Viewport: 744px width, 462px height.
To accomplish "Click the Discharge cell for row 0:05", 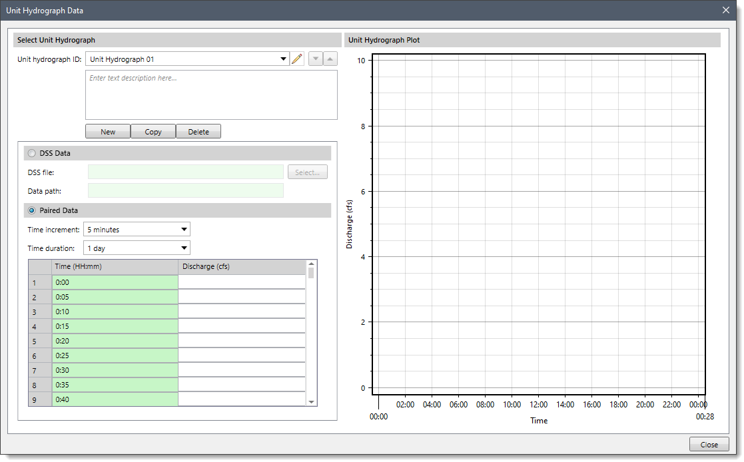I will tap(242, 296).
